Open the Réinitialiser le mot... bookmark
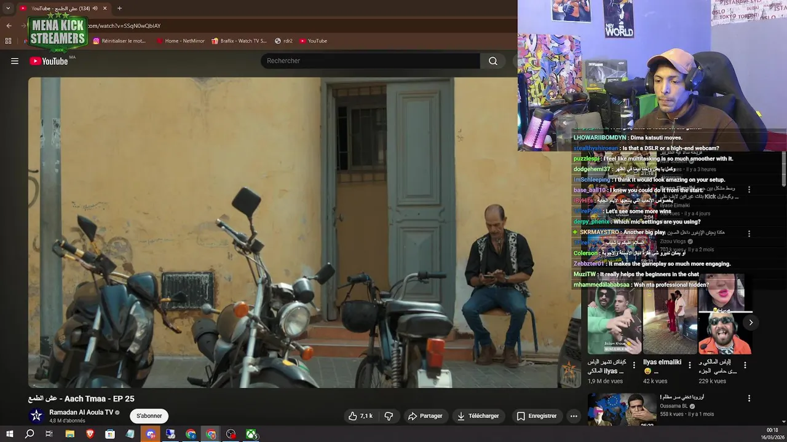The width and height of the screenshot is (787, 442). click(120, 41)
